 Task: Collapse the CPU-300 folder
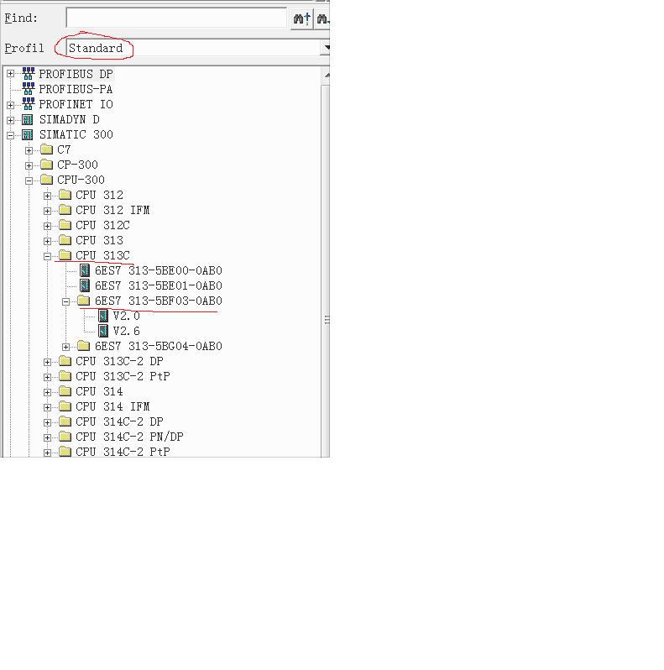(29, 181)
